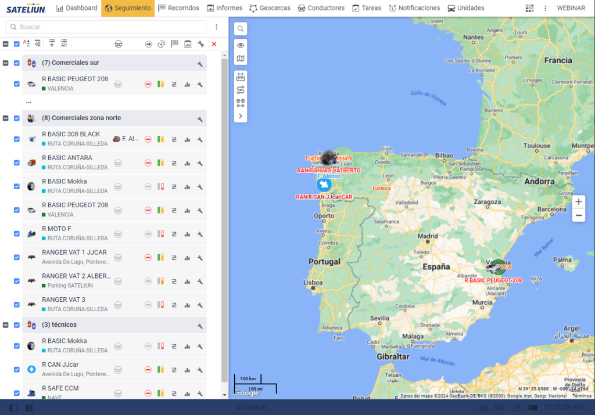Collapse the técnicos group
595x415 pixels.
(6, 325)
